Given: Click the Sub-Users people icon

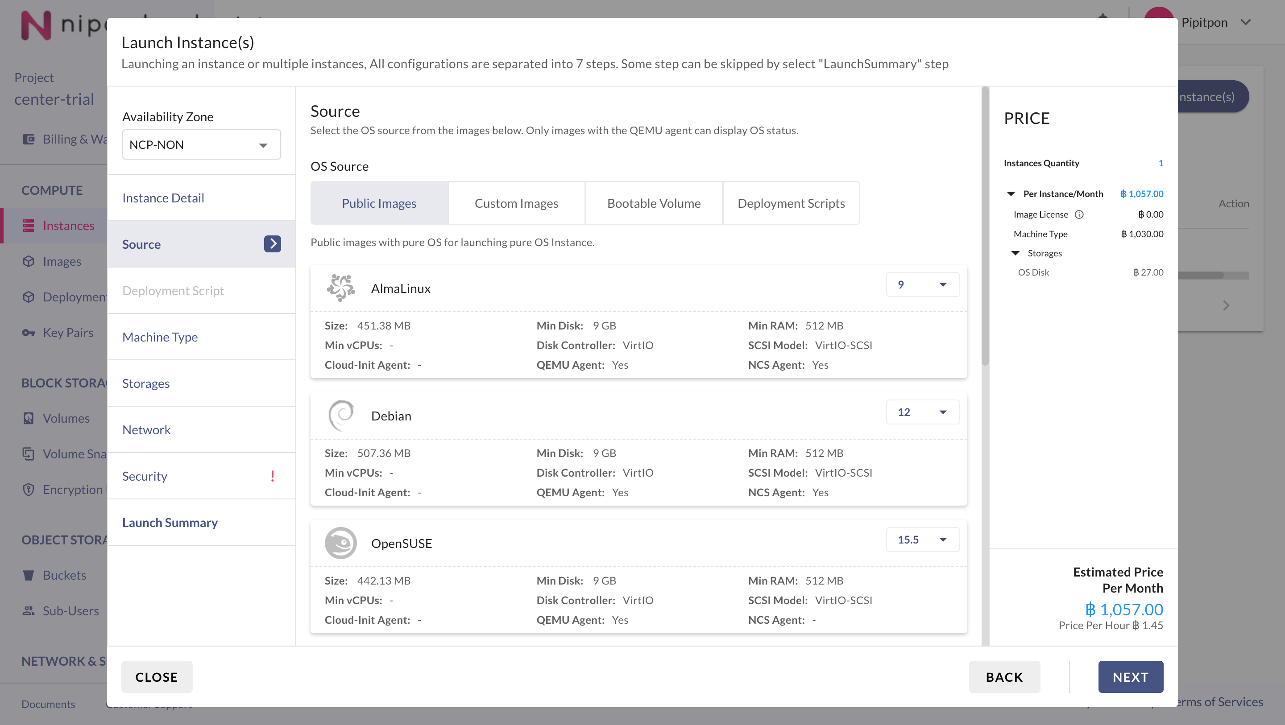Looking at the screenshot, I should coord(29,610).
